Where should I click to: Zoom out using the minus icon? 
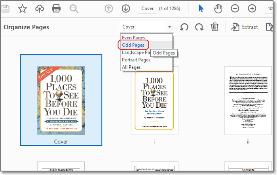pos(235,8)
